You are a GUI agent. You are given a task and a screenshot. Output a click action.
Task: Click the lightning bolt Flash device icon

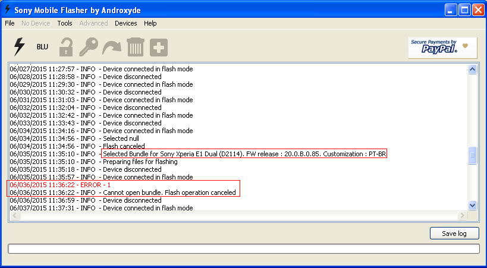19,47
